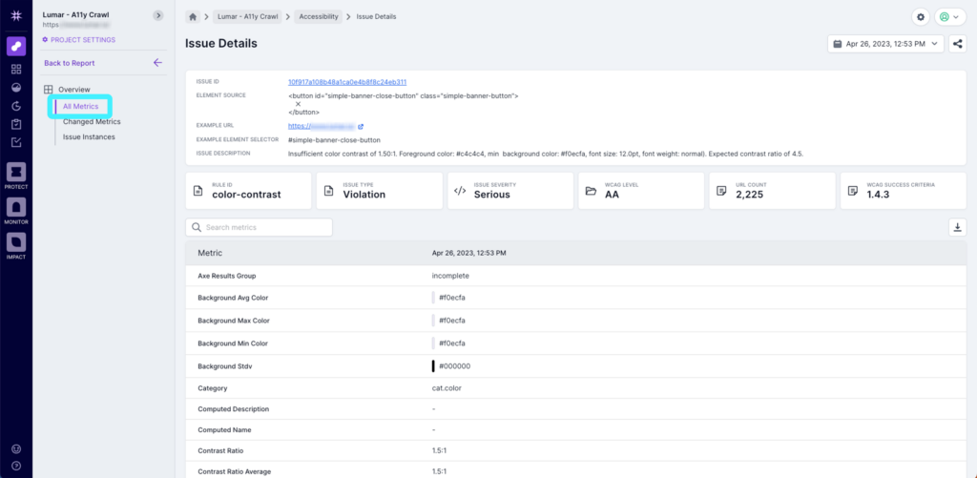The image size is (977, 478).
Task: Open the Issue ID hash link
Action: (x=347, y=82)
